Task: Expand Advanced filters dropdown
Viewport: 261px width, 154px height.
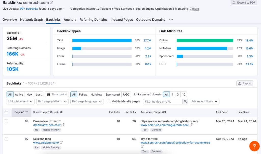Action: click(x=204, y=101)
